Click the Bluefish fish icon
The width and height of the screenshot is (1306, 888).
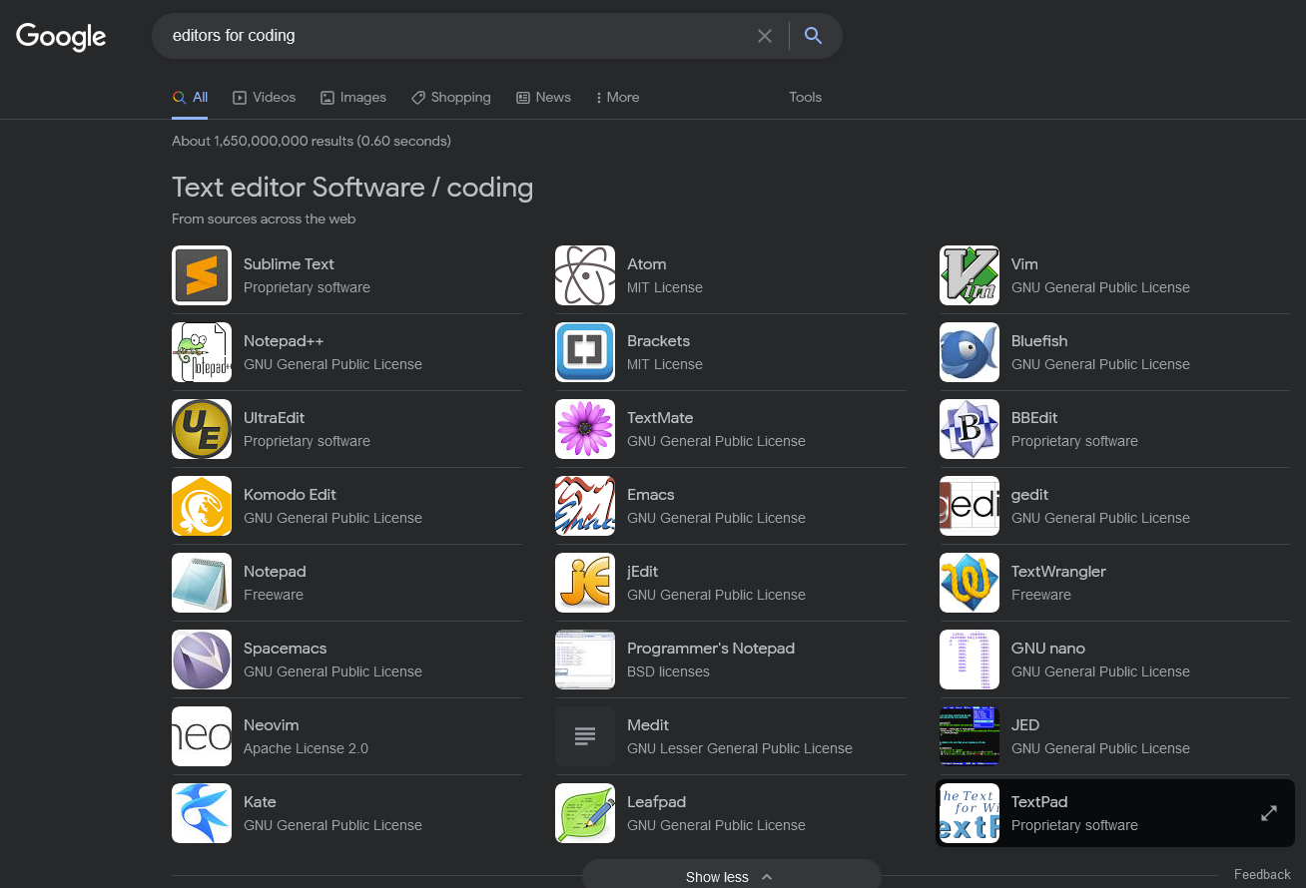point(970,352)
